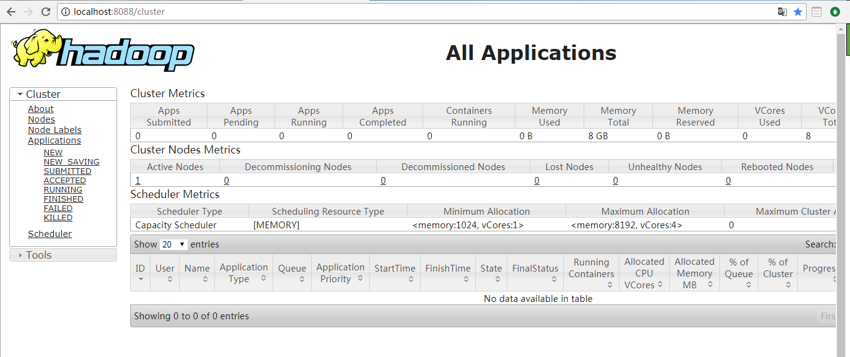The image size is (850, 357).
Task: Click the Decommissioned Nodes count link
Action: point(383,181)
